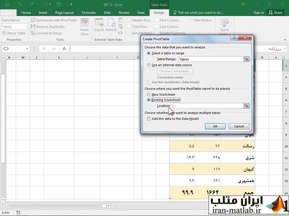This screenshot has width=289, height=216.
Task: Click the Share icon button
Action: (x=275, y=13)
